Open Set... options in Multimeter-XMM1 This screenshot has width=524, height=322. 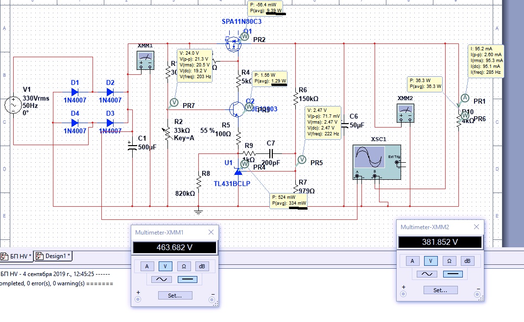[175, 295]
